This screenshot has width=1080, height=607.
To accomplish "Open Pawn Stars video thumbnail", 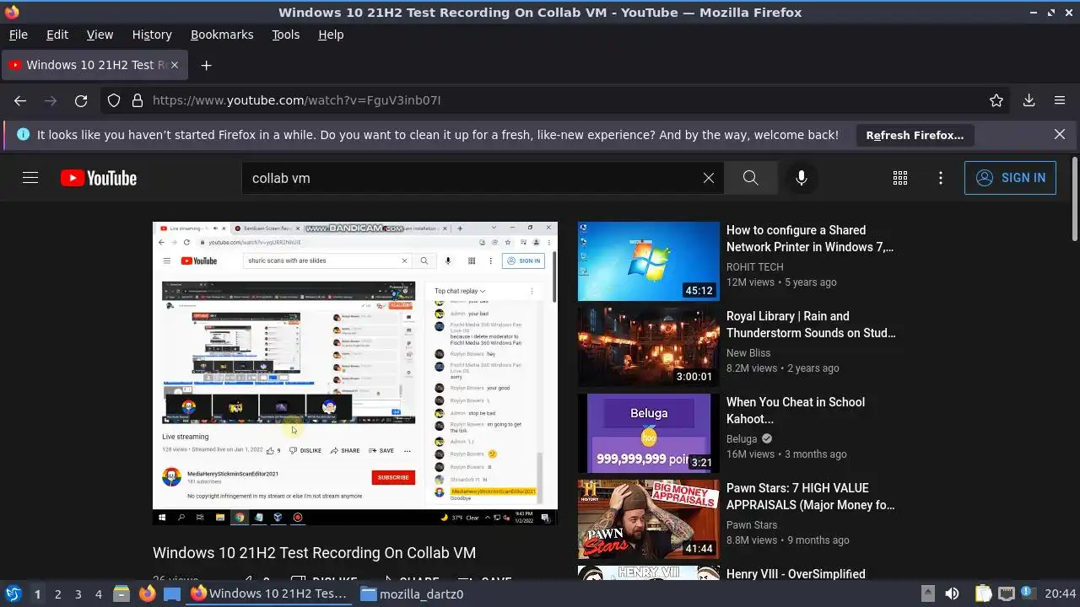I will (649, 519).
